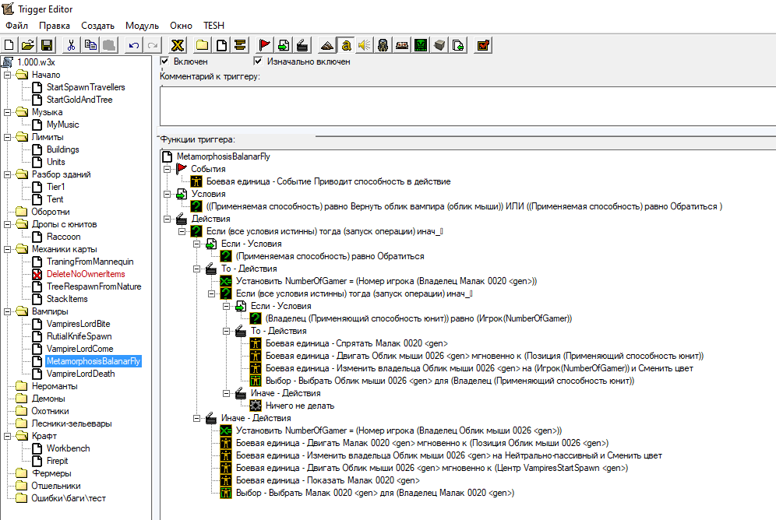Open the Variables editor (yellow X icon)

click(178, 45)
